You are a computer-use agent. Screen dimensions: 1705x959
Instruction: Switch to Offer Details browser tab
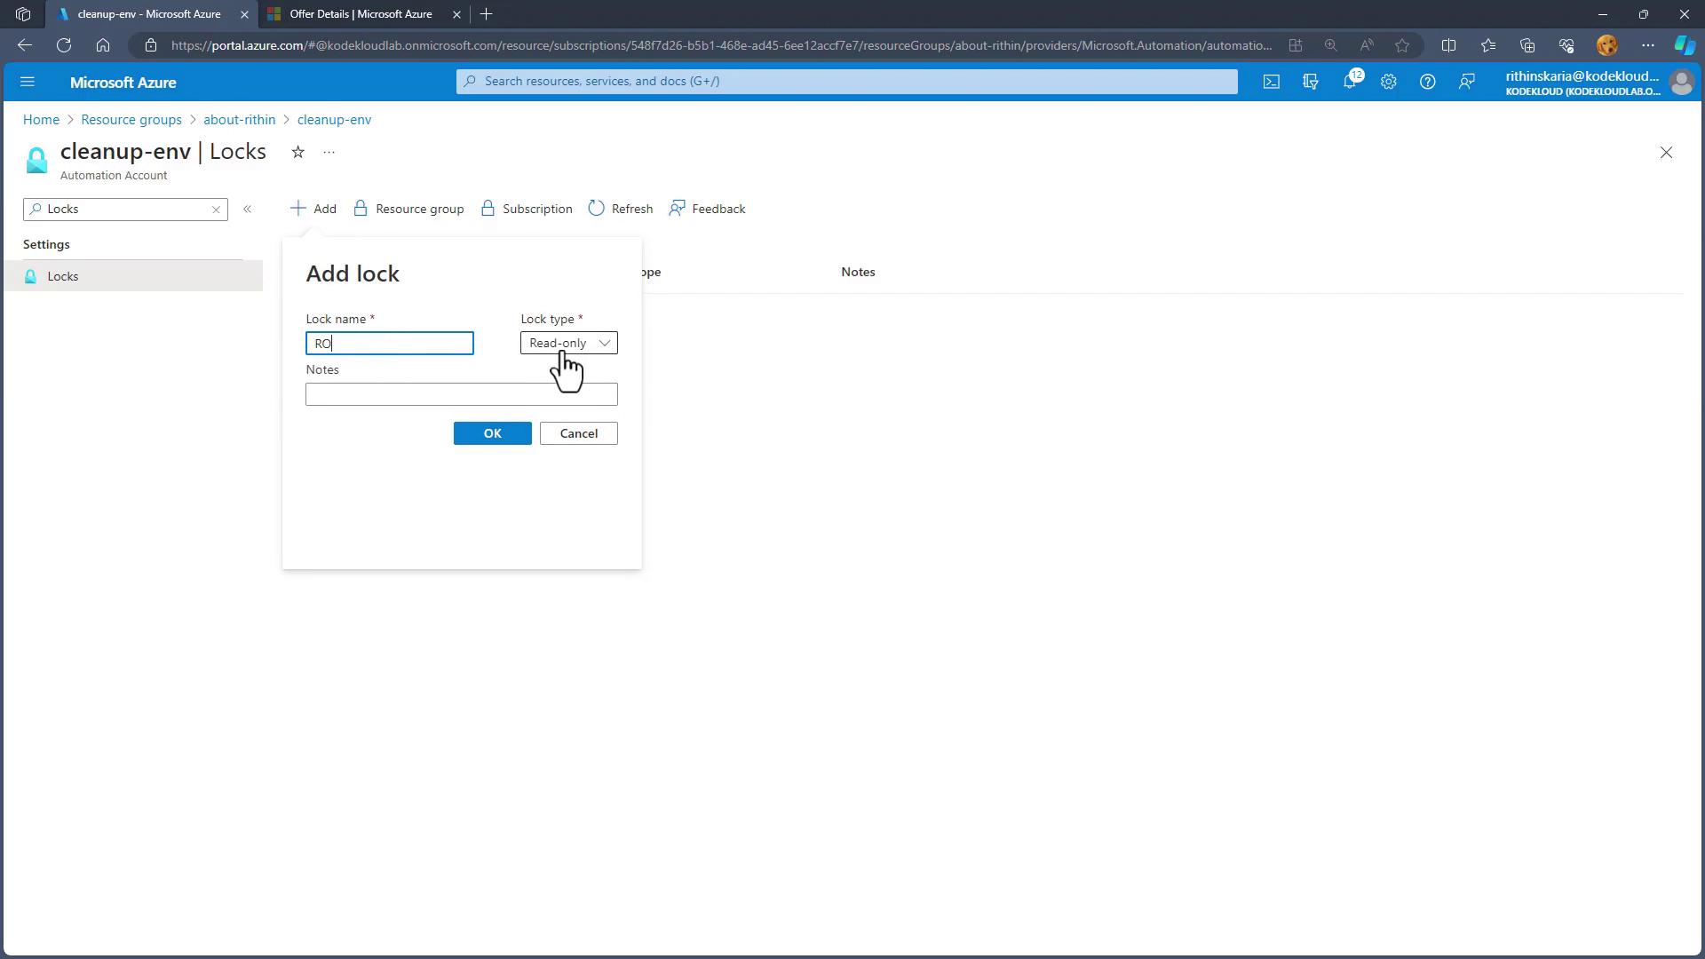click(361, 14)
